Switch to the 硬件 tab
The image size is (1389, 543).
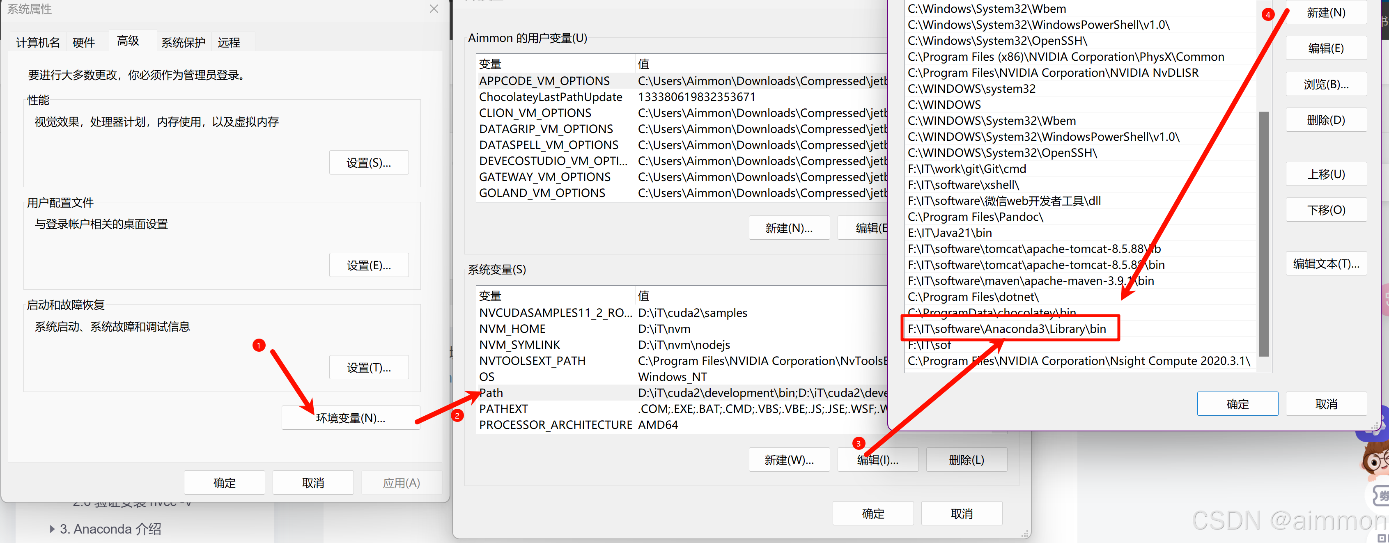point(84,43)
